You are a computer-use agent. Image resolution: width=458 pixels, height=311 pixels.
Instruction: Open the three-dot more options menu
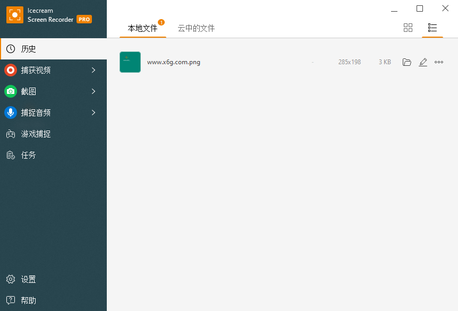[439, 62]
